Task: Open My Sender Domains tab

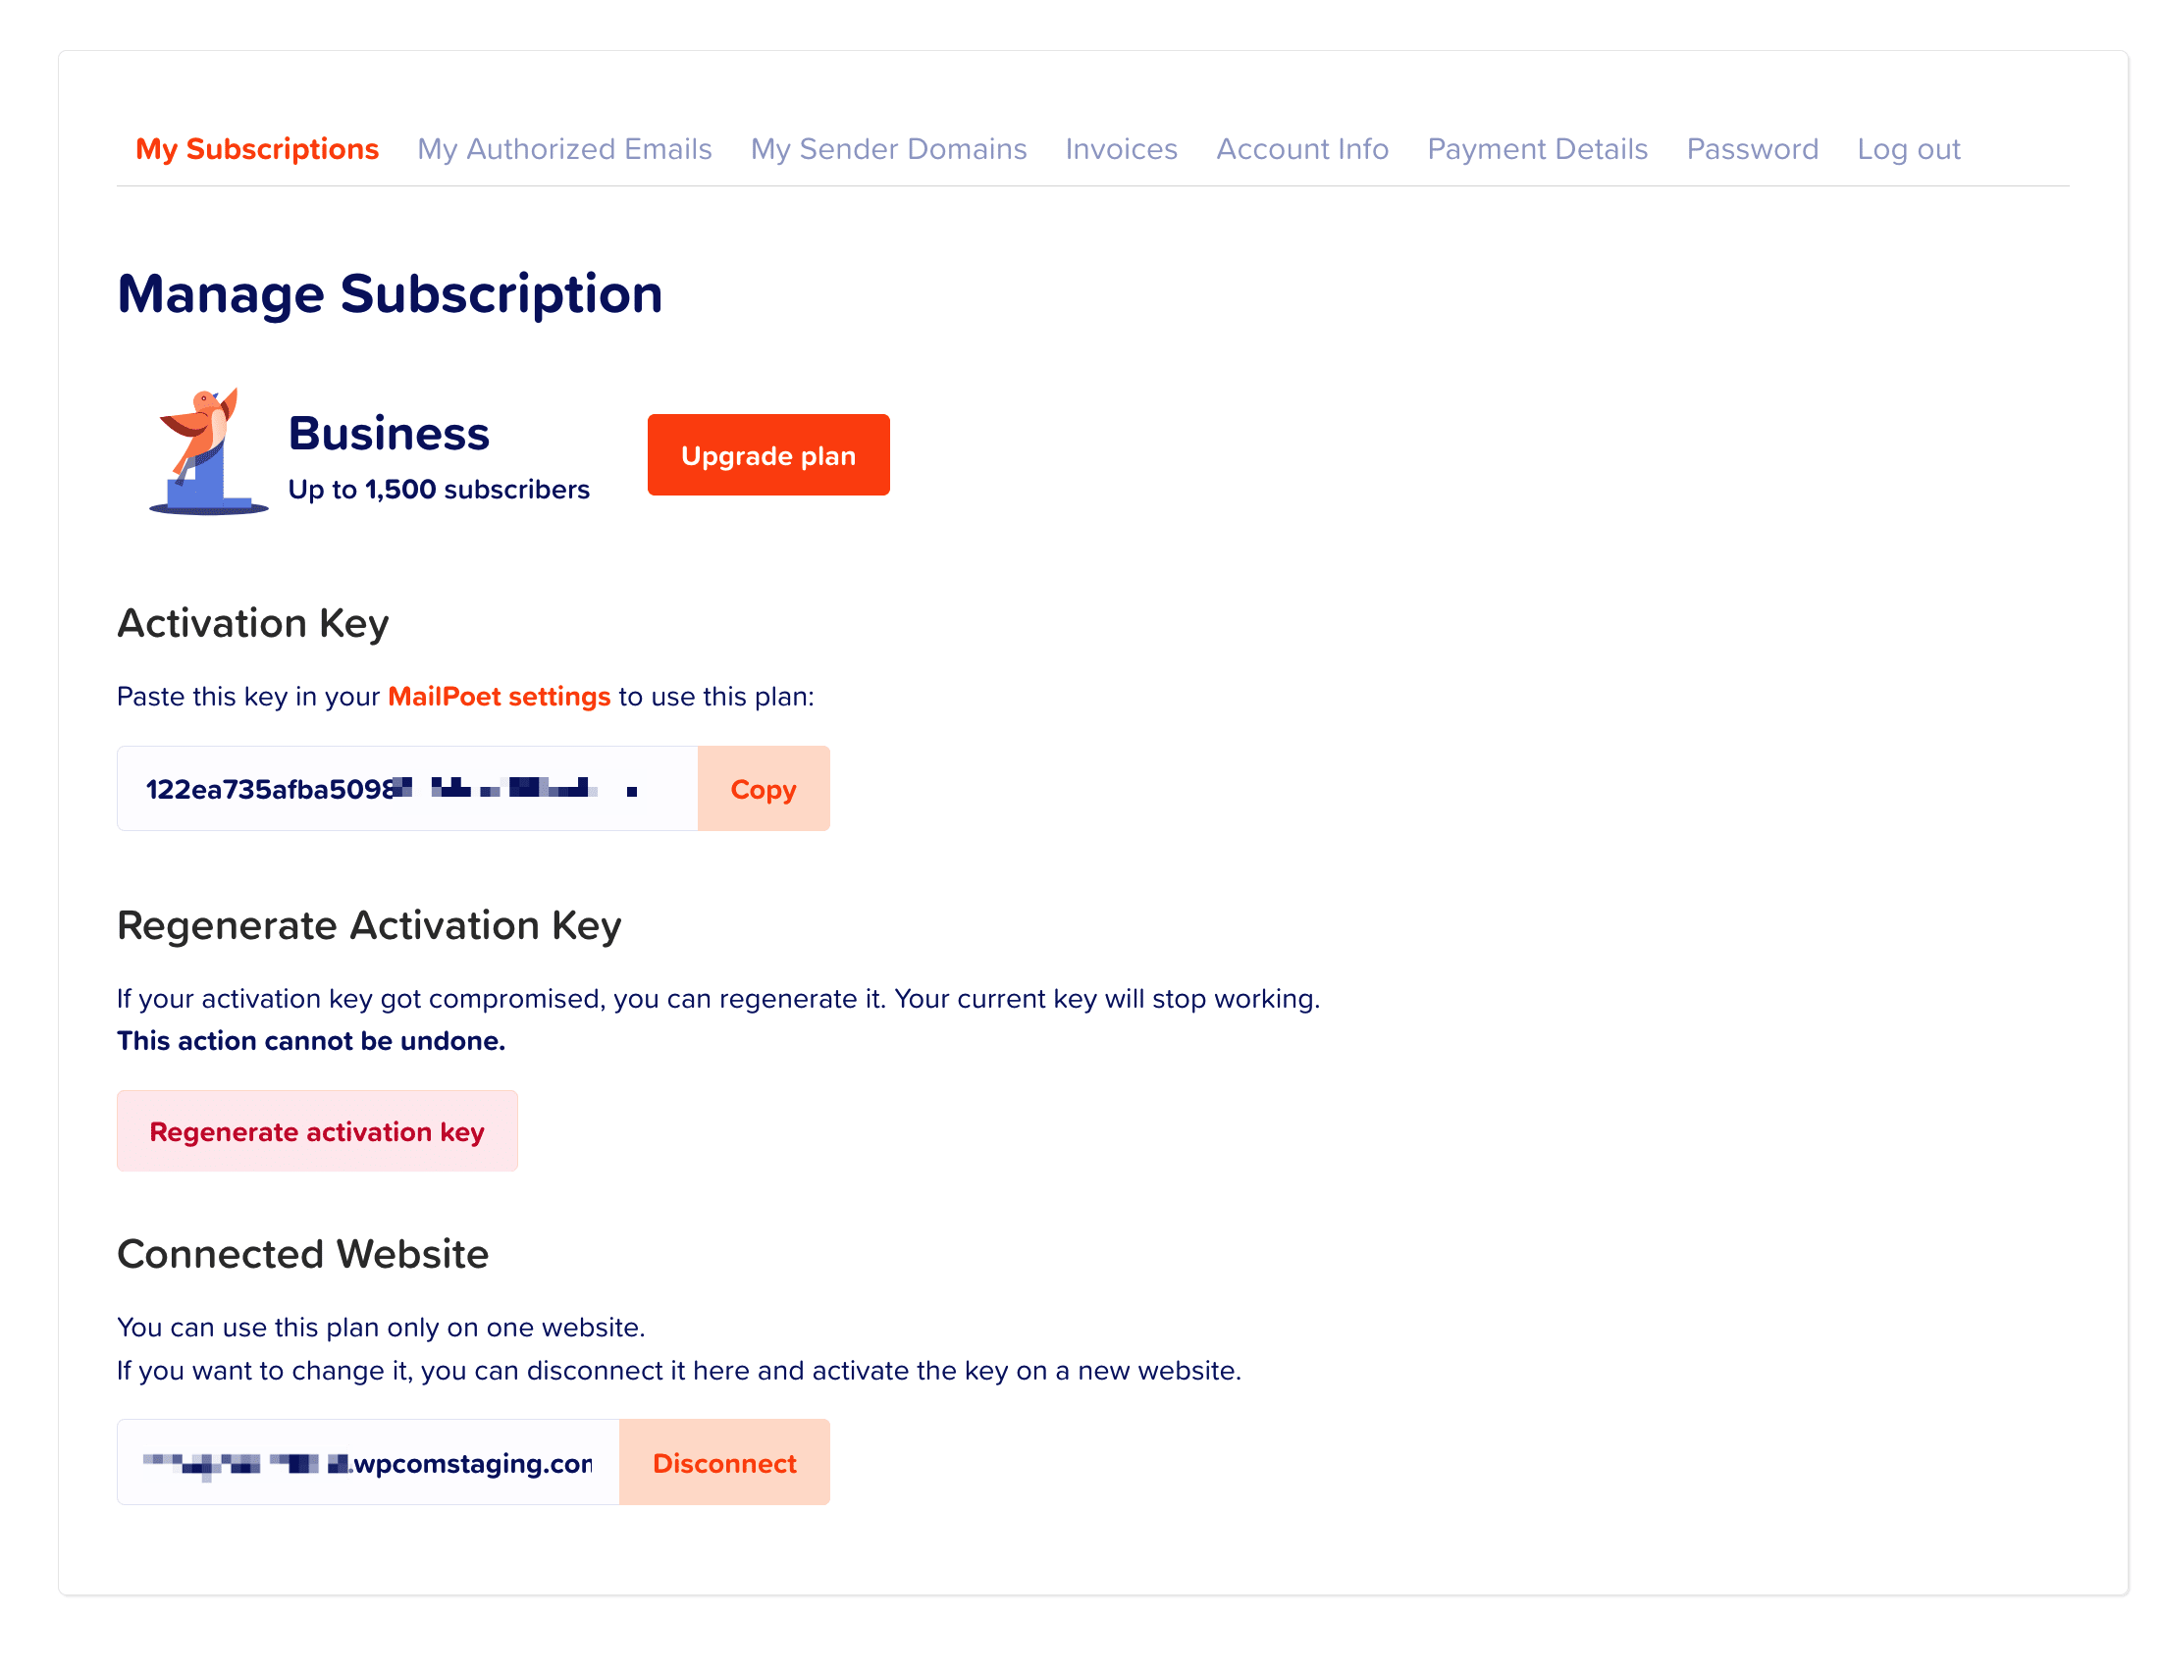Action: 887,149
